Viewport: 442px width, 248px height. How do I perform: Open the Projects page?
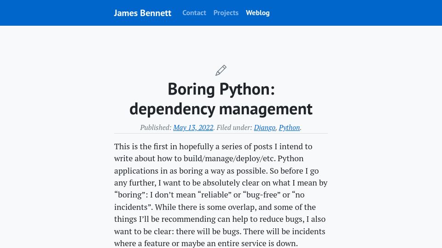click(226, 13)
